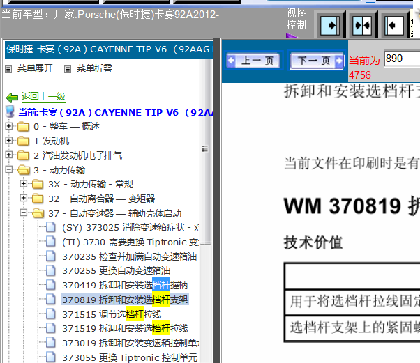Select the 32 - 自动离合器 folder icon
The width and height of the screenshot is (420, 363).
coord(38,199)
